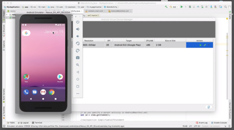The height and width of the screenshot is (130, 234).
Task: Take an emulator screenshot with camera icon
Action: pyautogui.click(x=78, y=58)
